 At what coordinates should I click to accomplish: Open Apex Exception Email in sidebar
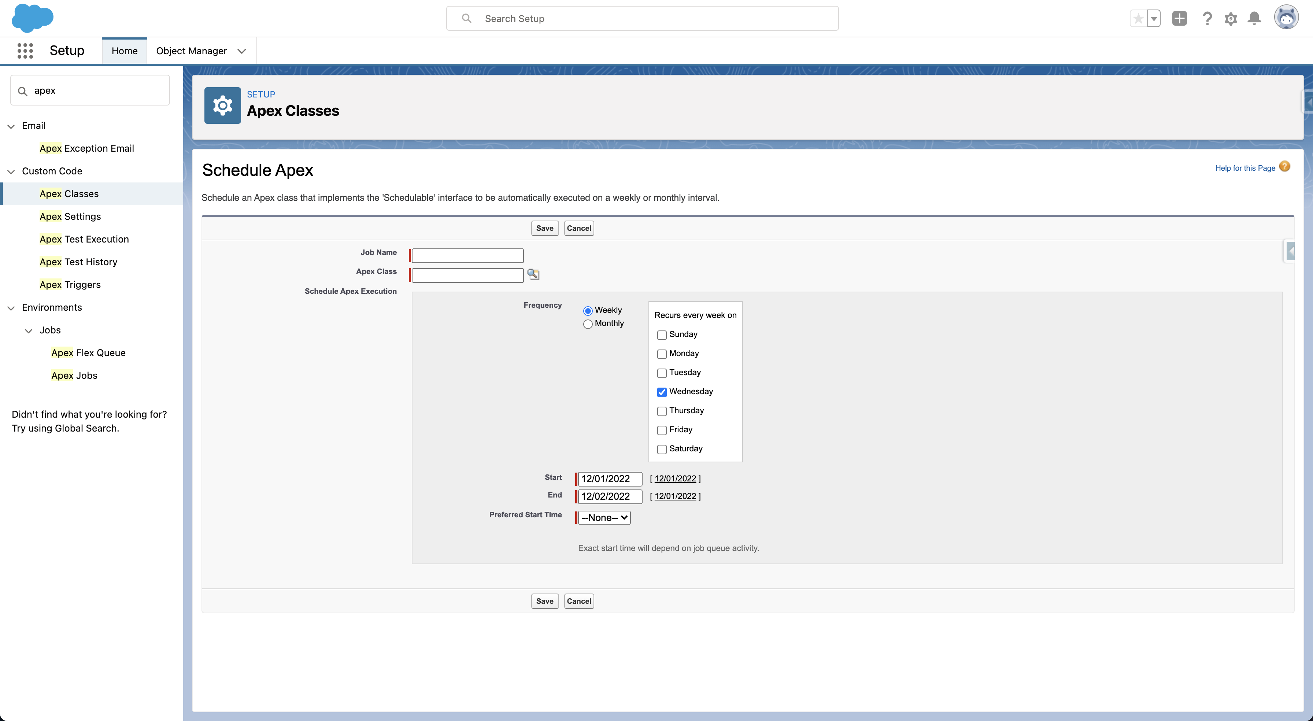(x=87, y=148)
